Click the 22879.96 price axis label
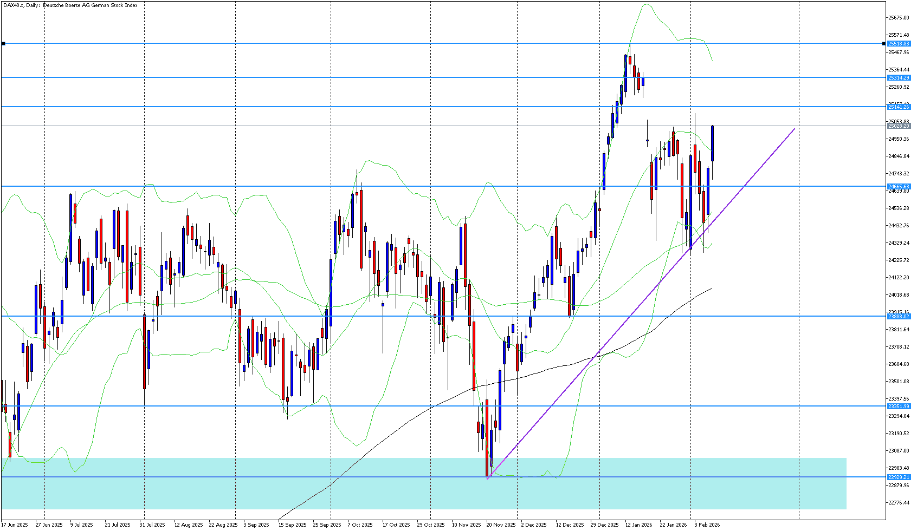Screen dimensions: 917x531 (899, 486)
